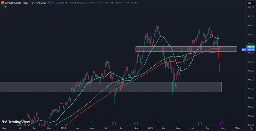The width and height of the screenshot is (256, 131).
Task: Click the 250,00 price axis label
Action: click(251, 16)
